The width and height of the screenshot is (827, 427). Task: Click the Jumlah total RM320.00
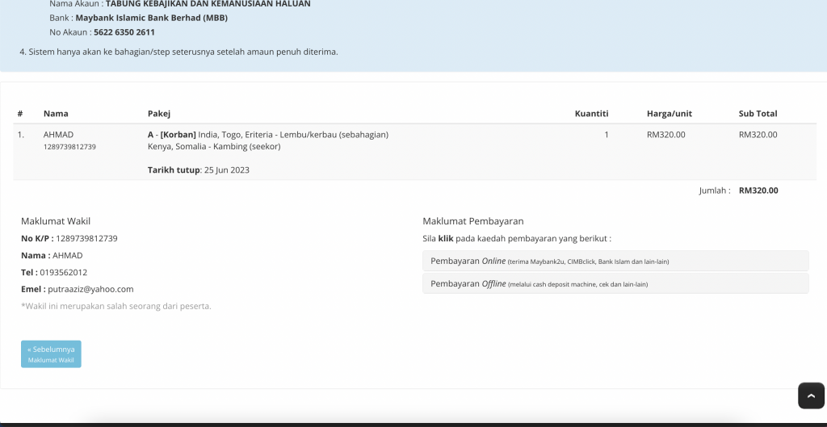(758, 190)
